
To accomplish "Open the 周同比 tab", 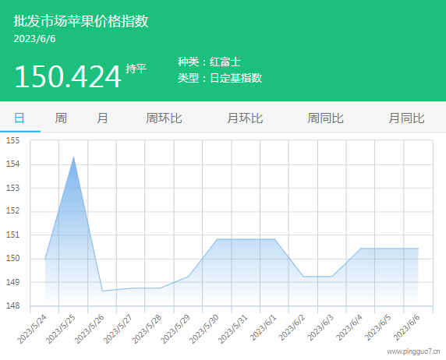I will pos(326,118).
